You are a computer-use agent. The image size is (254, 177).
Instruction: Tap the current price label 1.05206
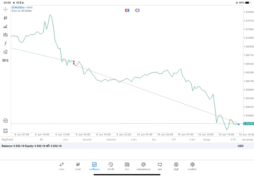(248, 124)
